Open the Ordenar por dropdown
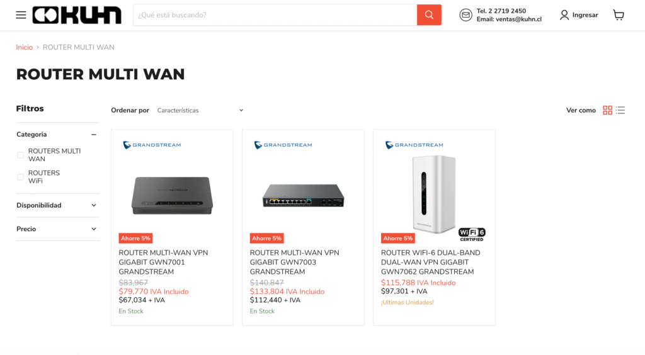This screenshot has width=645, height=355. (x=200, y=110)
